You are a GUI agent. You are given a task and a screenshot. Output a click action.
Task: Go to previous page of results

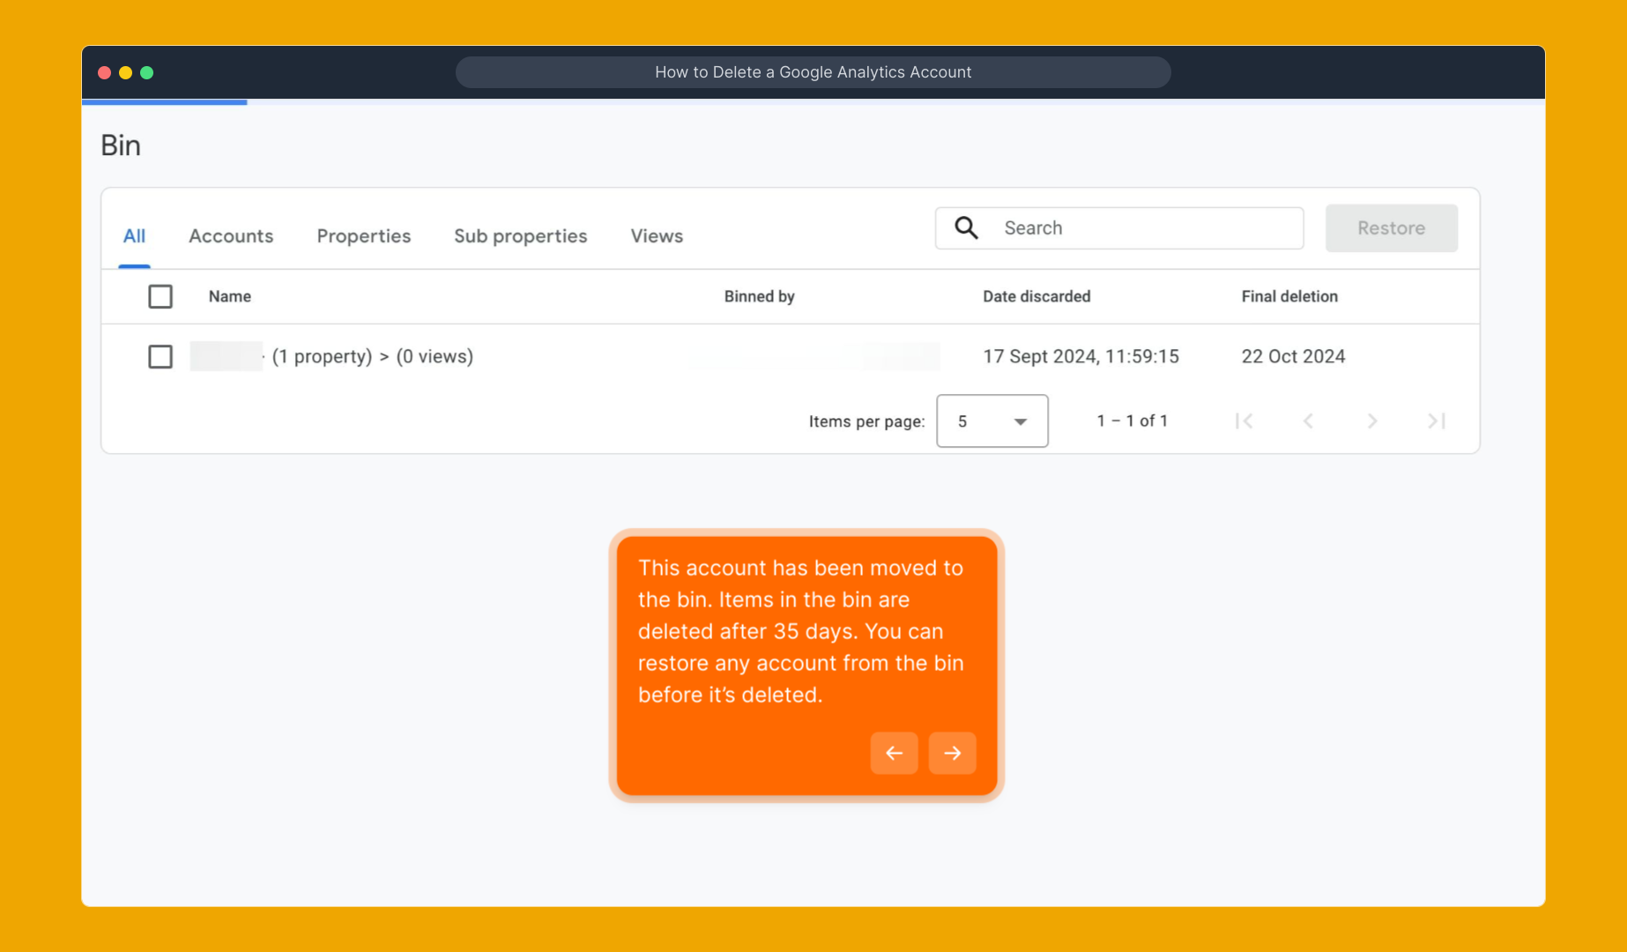click(1308, 421)
